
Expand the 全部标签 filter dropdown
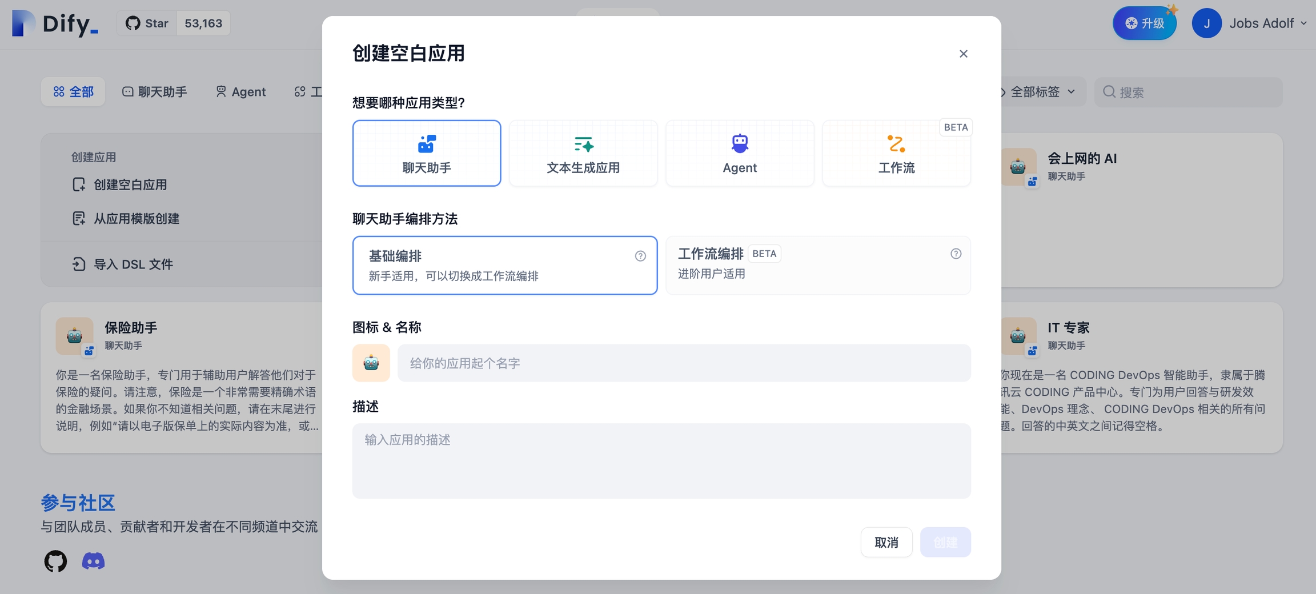[1038, 92]
